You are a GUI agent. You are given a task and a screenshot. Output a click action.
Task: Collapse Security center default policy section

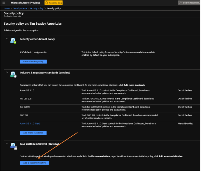7,39
